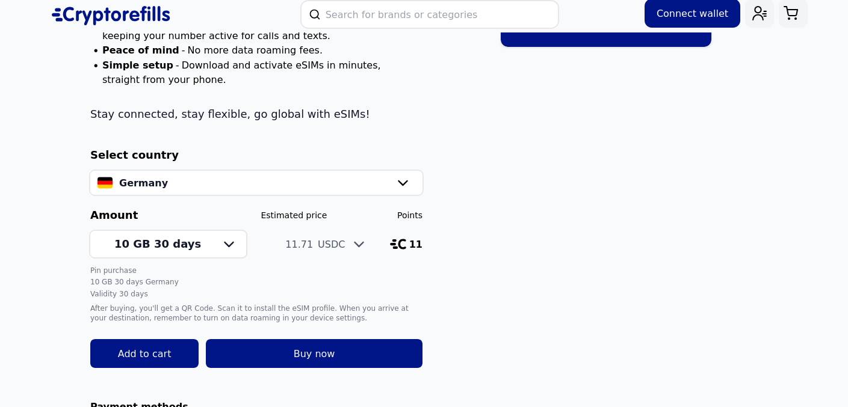Click the Estimated price label
Viewport: 848px width, 407px height.
coord(294,215)
